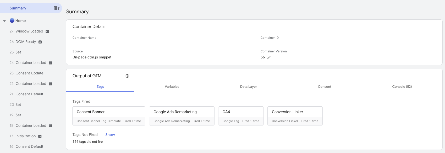Image resolution: width=445 pixels, height=153 pixels.
Task: Click the pencil icon next to version 56
Action: pos(269,57)
